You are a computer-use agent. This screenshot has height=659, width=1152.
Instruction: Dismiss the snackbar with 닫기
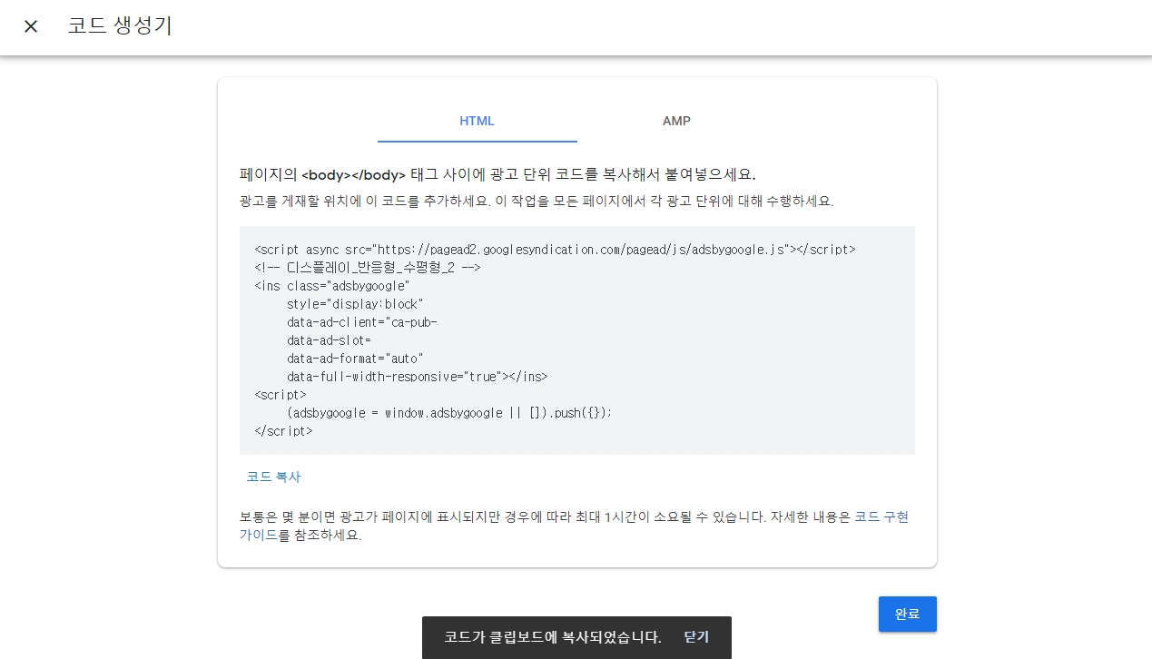[696, 637]
